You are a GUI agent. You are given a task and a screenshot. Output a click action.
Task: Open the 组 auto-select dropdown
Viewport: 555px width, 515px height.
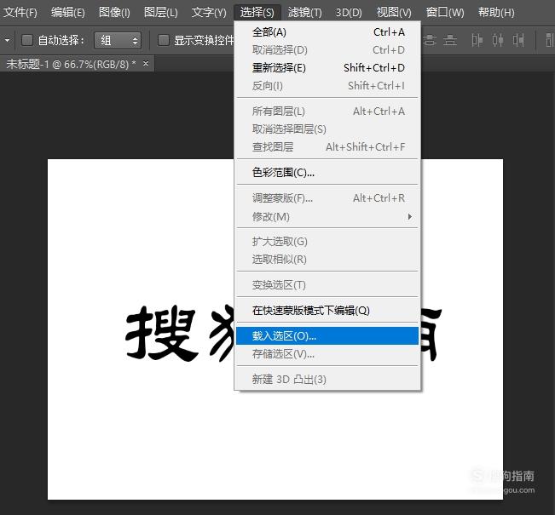(118, 40)
